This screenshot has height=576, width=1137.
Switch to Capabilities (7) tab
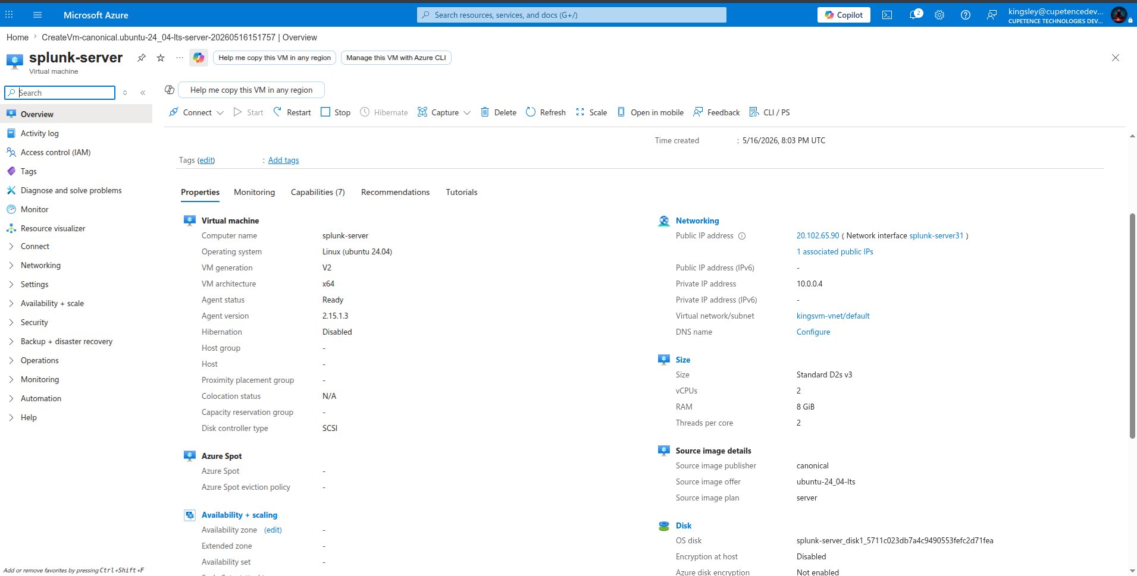pos(318,192)
